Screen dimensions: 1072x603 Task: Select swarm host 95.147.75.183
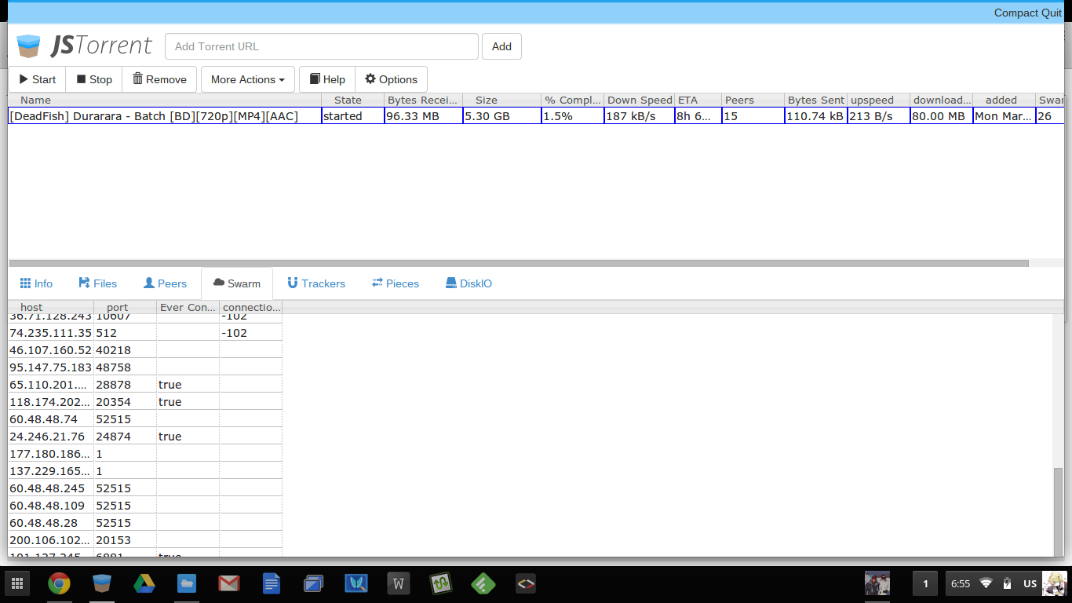tap(51, 367)
